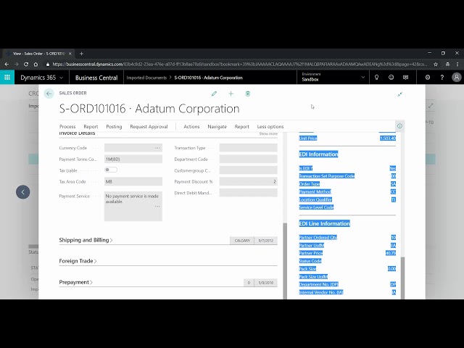This screenshot has height=348, width=464.
Task: Open the chat notifications icon
Action: (x=405, y=78)
